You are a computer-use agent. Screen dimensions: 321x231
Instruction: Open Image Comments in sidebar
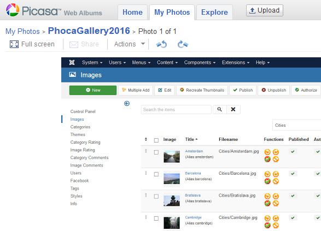[x=86, y=165]
